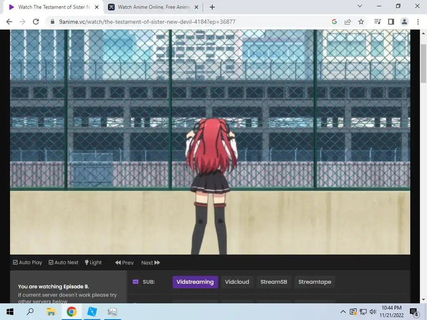Image resolution: width=427 pixels, height=320 pixels.
Task: Click the security warning tray icon
Action: (x=353, y=312)
